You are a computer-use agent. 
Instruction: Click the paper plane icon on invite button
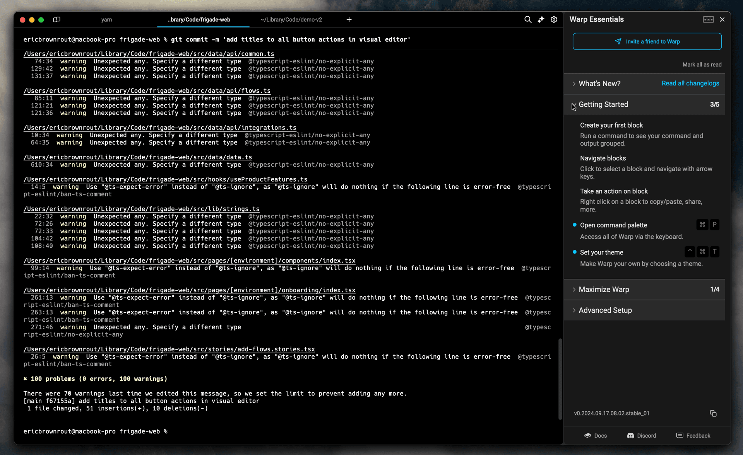click(618, 41)
